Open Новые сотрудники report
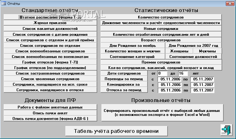The height and width of the screenshot is (139, 236). click(161, 29)
